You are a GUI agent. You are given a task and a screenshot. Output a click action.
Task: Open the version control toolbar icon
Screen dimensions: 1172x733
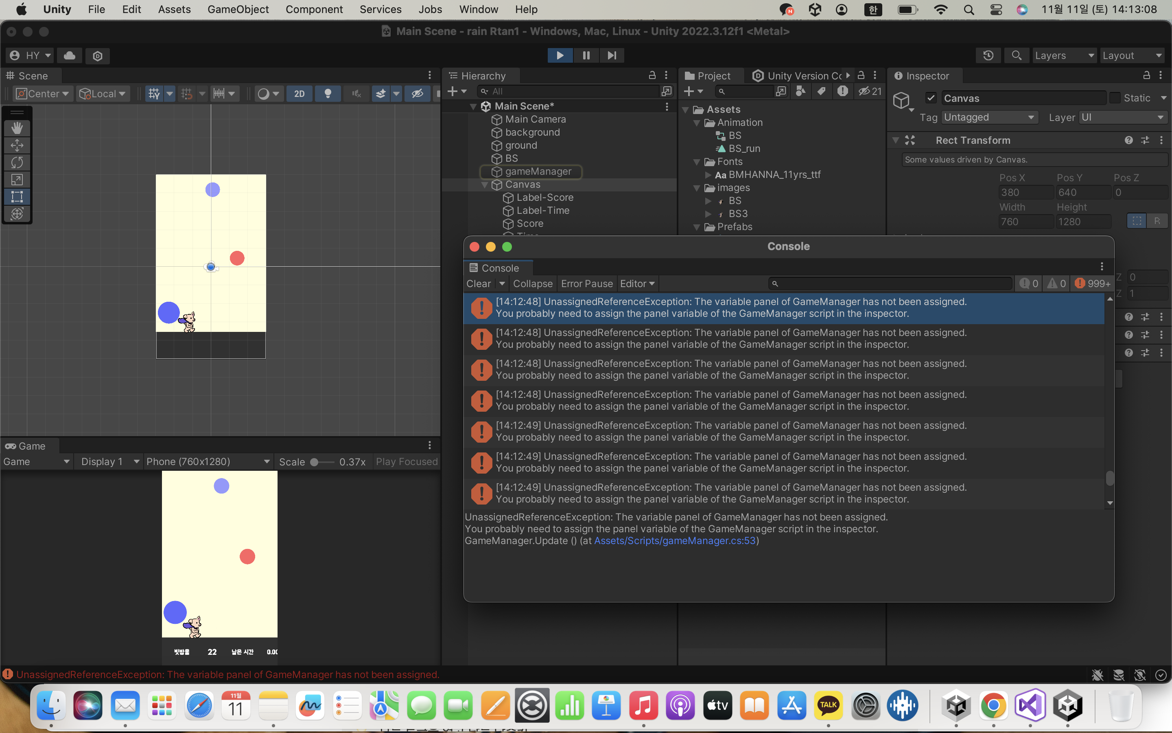pos(97,56)
